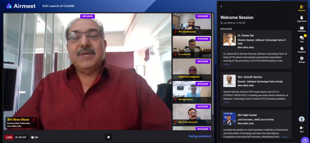Click the Welcome Session heading

click(x=237, y=17)
